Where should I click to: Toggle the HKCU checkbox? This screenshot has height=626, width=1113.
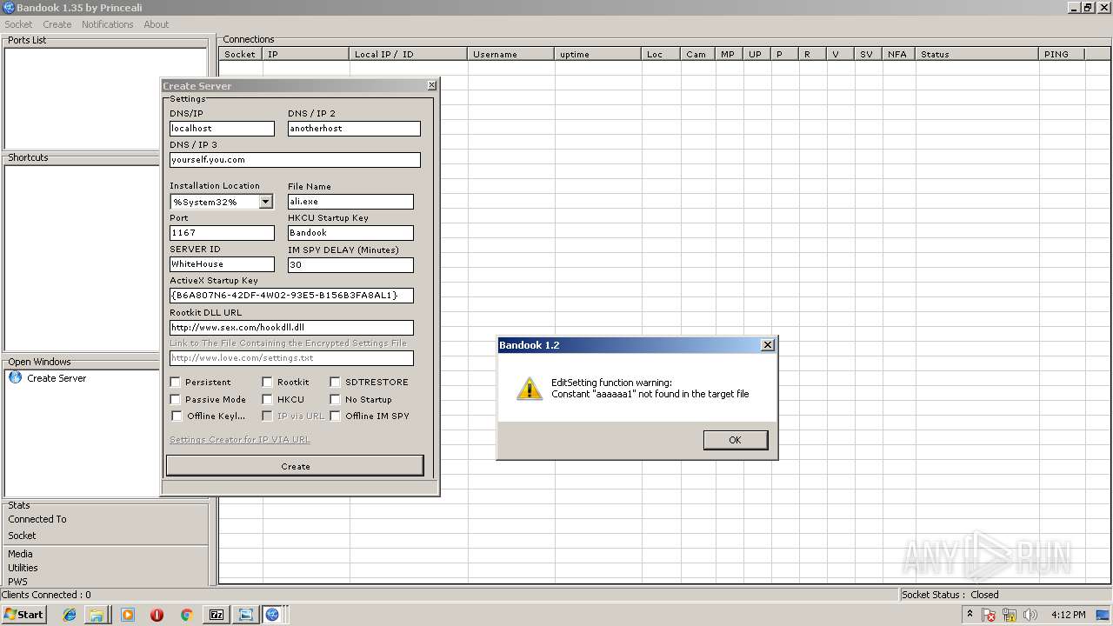267,399
